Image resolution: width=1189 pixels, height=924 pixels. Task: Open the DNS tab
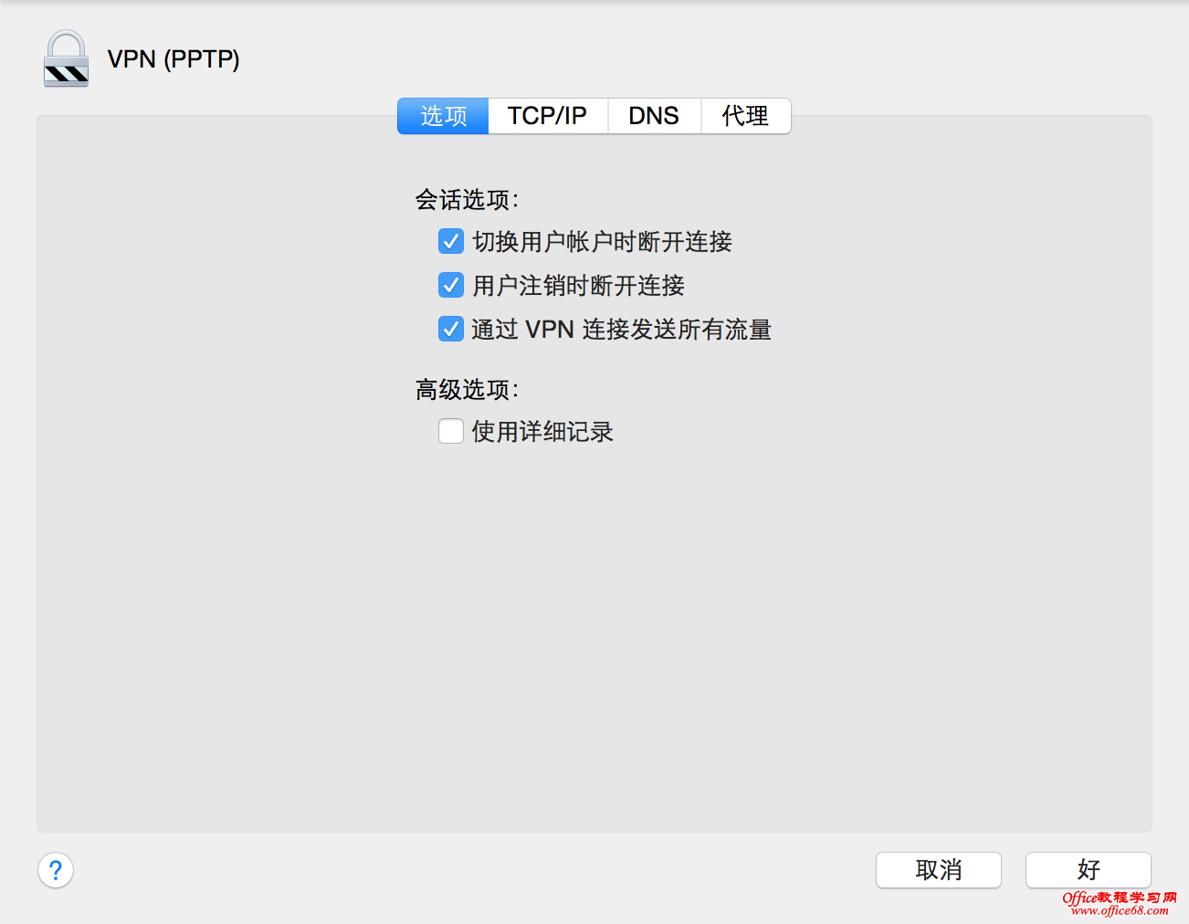point(653,116)
